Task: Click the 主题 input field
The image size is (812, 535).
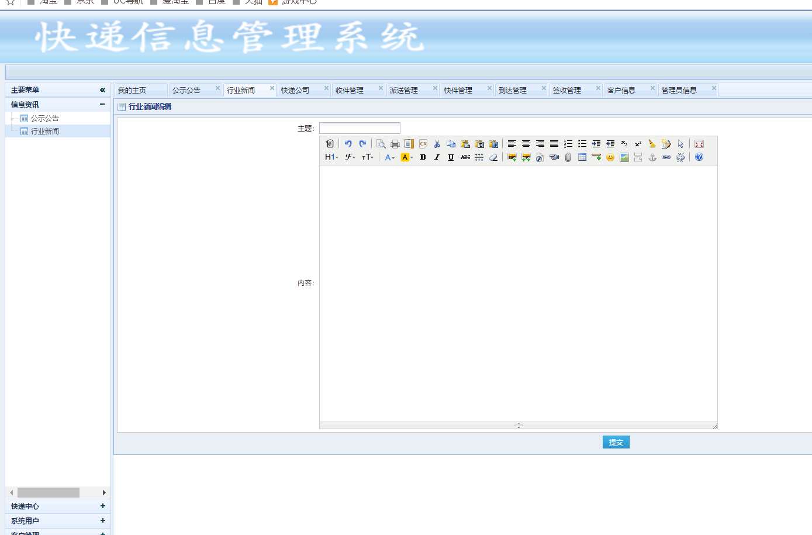Action: click(360, 128)
